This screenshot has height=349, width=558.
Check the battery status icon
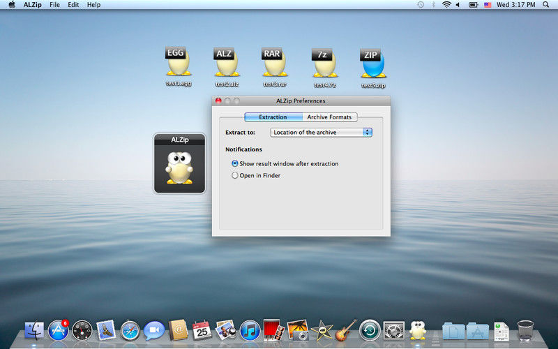(473, 5)
